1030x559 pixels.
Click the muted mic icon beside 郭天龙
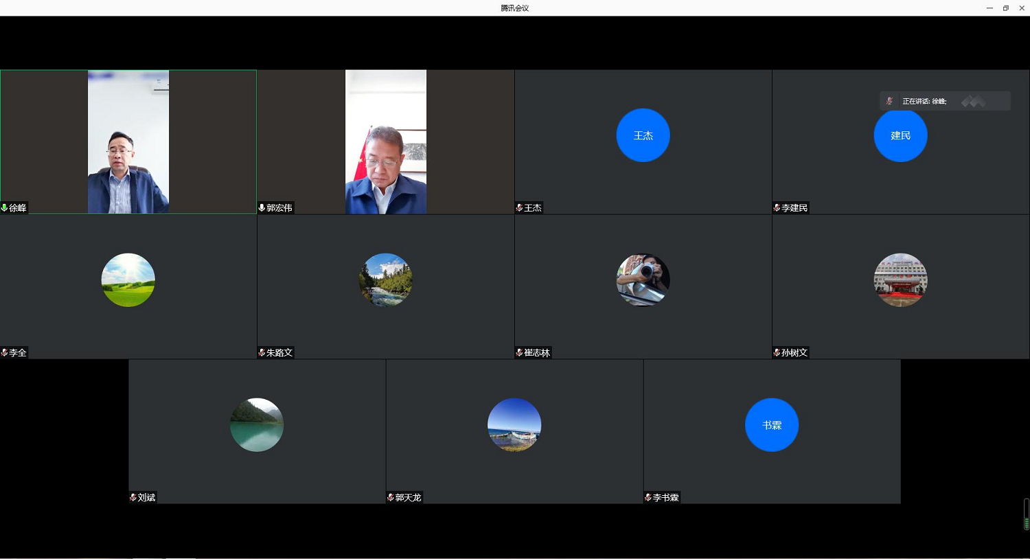[391, 497]
